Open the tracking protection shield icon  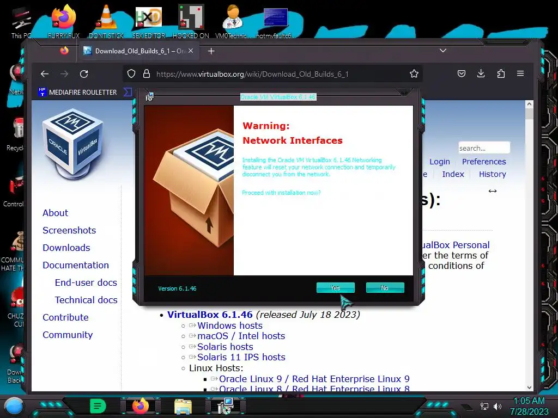[131, 74]
